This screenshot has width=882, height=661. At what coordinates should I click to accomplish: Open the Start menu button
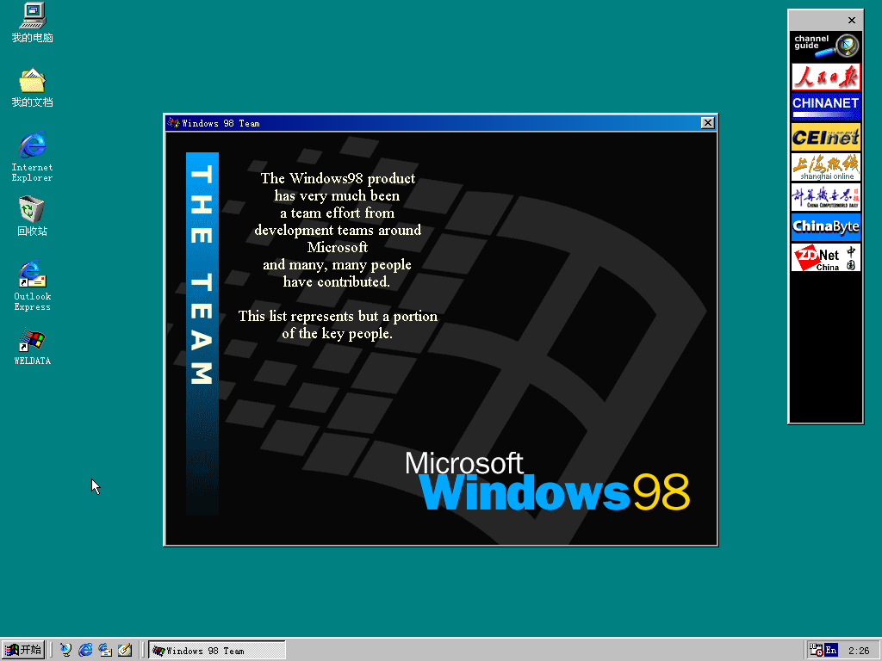(23, 650)
